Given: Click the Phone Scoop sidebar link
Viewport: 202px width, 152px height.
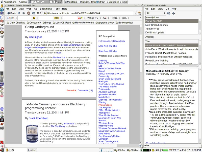Looking at the screenshot, I should coord(105,105).
